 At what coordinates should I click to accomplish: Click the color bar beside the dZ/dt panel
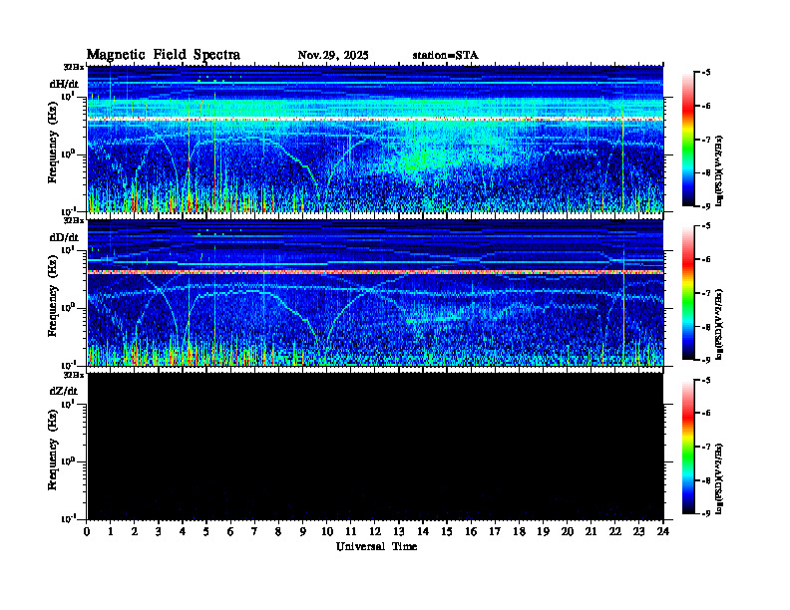coord(688,447)
